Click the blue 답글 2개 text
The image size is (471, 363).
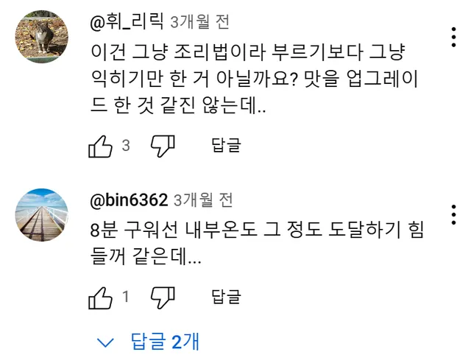pyautogui.click(x=165, y=342)
